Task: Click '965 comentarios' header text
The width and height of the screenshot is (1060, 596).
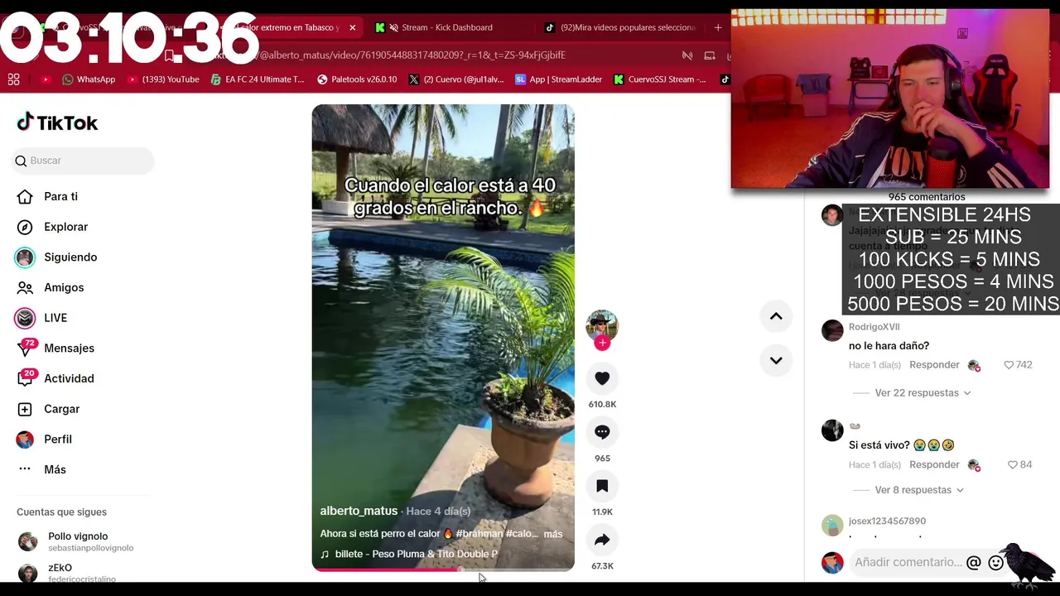Action: 927,197
